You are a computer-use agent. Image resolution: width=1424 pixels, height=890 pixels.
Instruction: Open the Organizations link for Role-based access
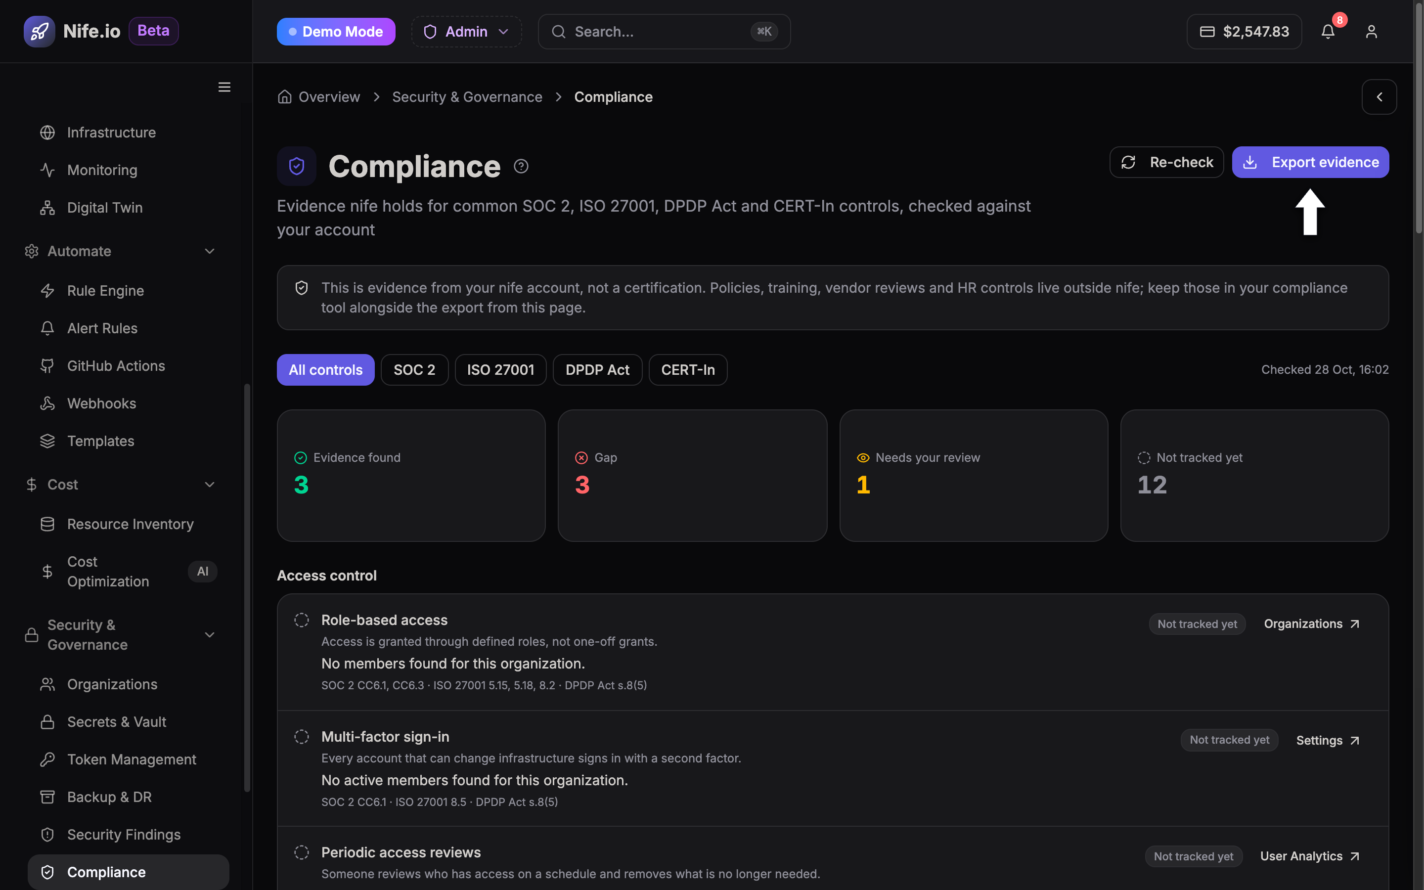click(x=1312, y=624)
